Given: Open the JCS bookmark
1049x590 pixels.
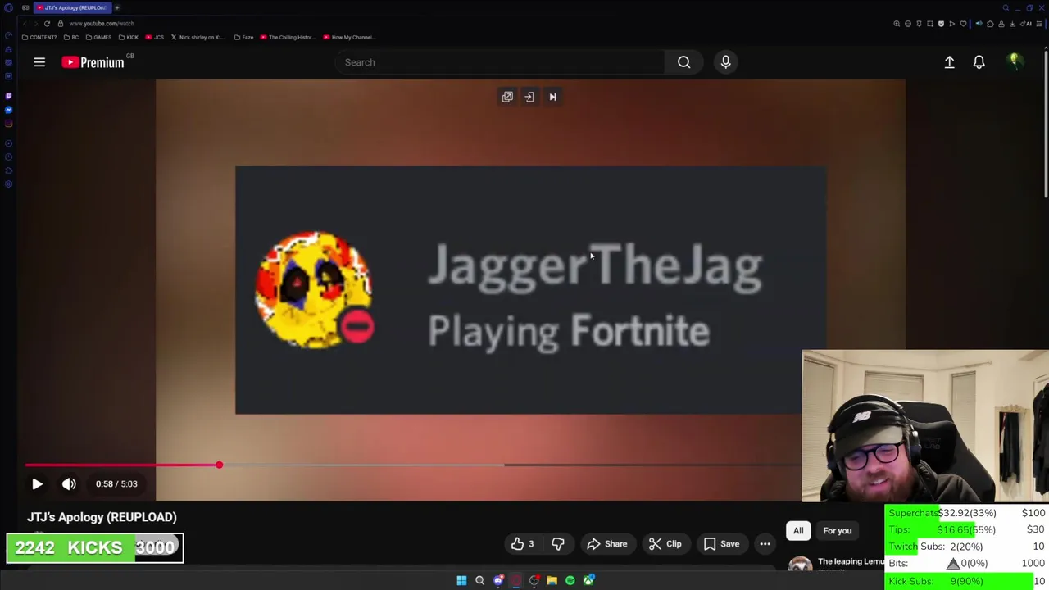Looking at the screenshot, I should (155, 37).
